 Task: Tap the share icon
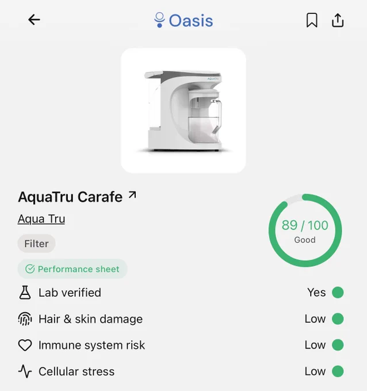(338, 20)
